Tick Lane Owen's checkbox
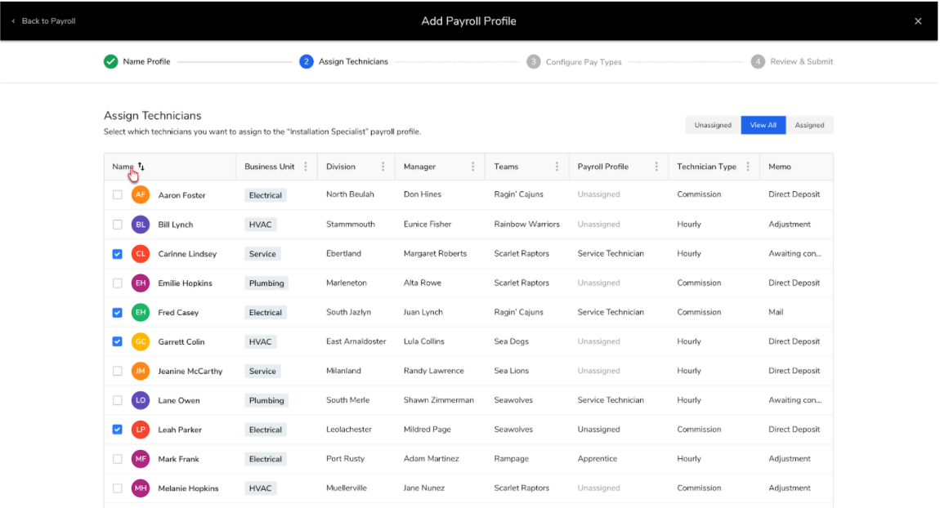 (118, 400)
